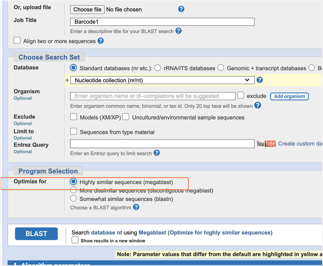Click the 'Optimize for' label
This screenshot has height=266, width=323.
point(30,181)
